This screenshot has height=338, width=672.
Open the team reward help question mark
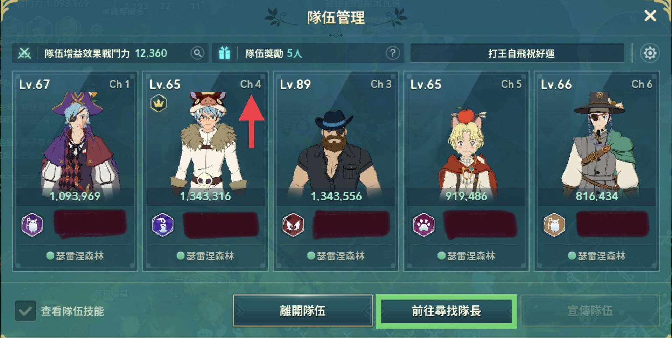pos(393,53)
